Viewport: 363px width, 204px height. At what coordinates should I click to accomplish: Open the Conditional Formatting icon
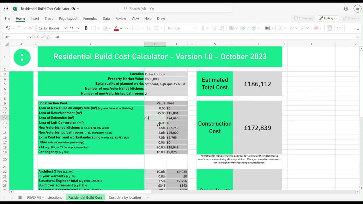(x=231, y=28)
